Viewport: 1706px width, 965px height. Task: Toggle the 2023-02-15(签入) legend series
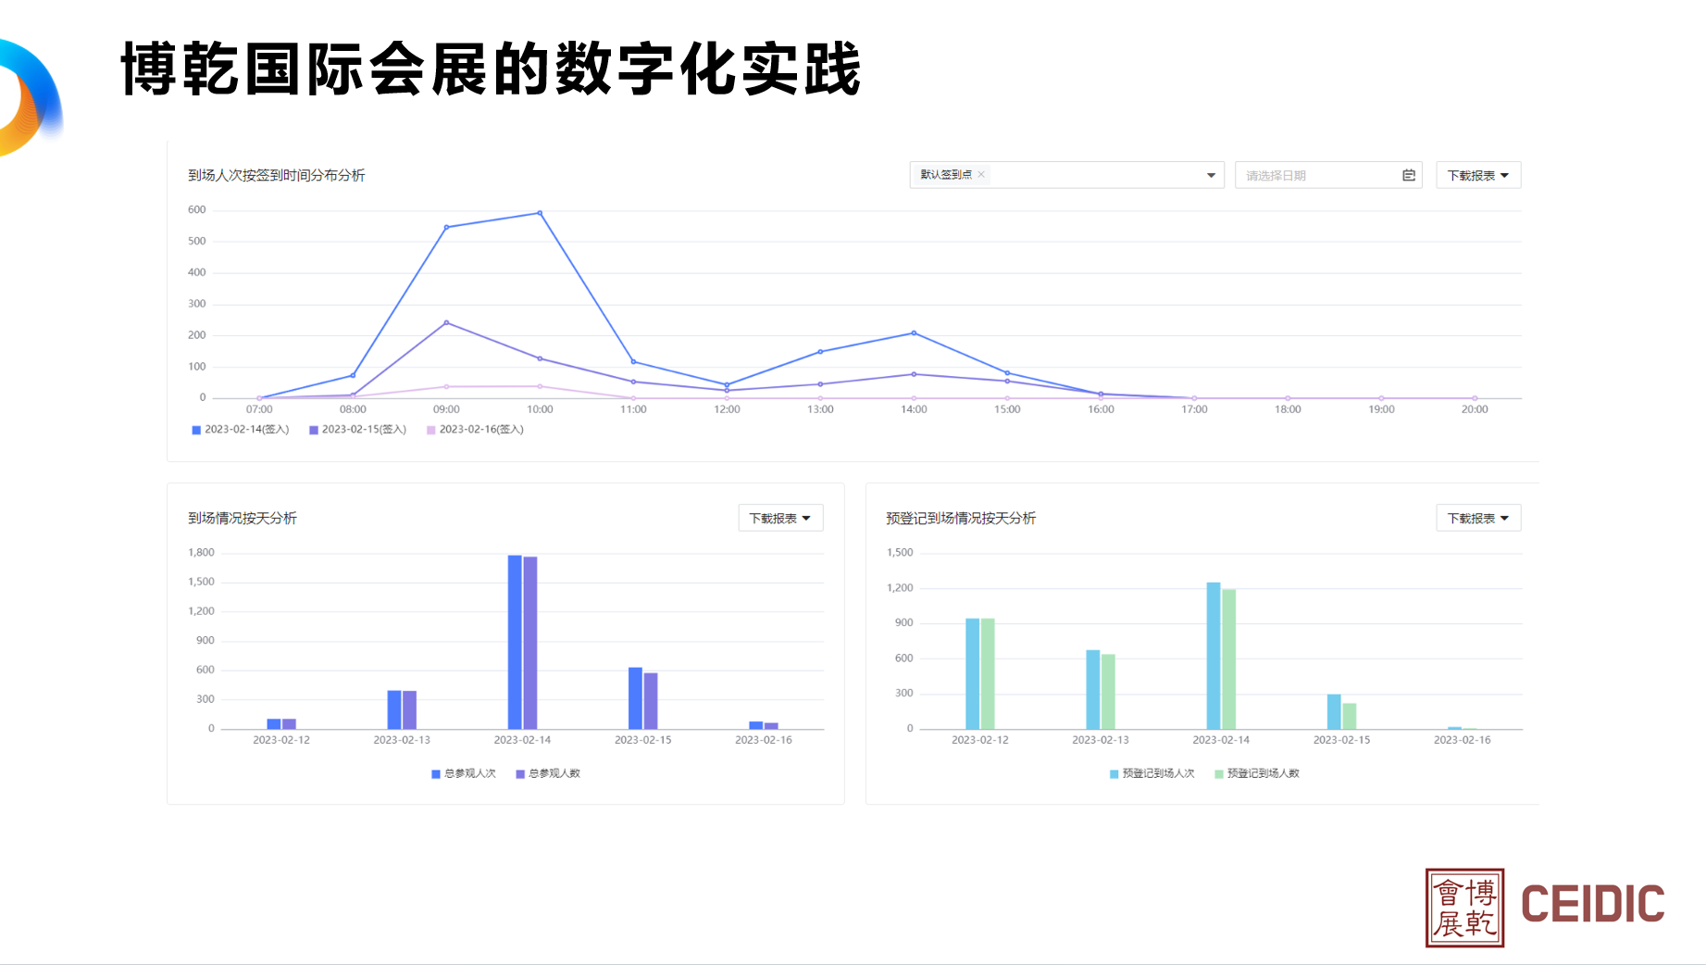click(x=362, y=429)
